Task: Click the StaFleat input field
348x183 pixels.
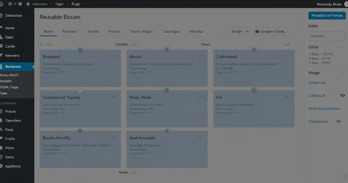Action: [327, 36]
